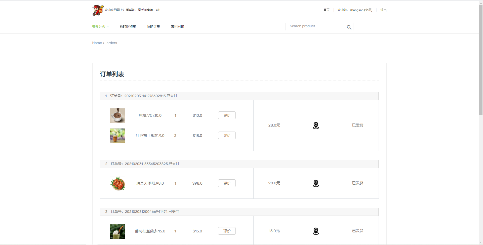Go to 我的订单 menu item
The image size is (483, 245).
(153, 26)
